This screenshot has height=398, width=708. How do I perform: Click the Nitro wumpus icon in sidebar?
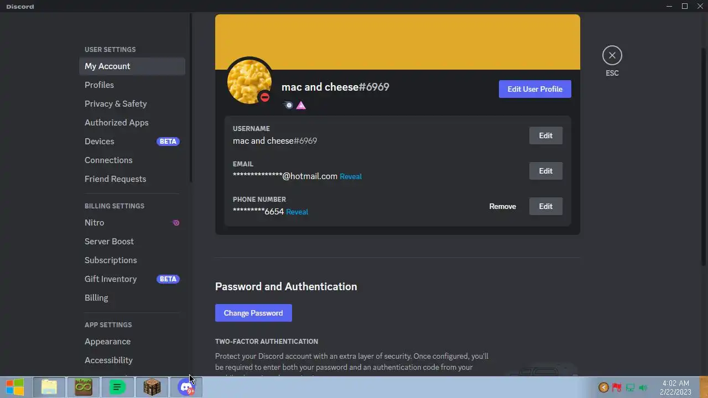pos(176,223)
